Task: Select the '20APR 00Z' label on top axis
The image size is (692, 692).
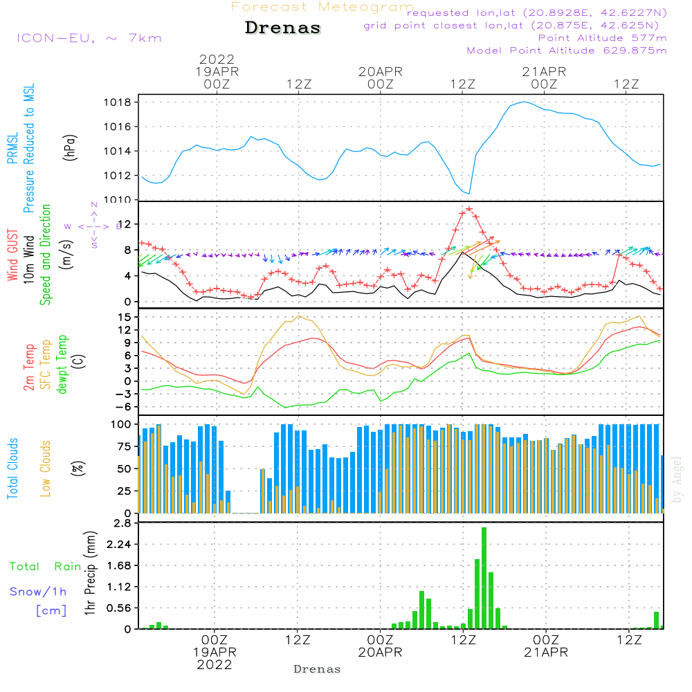Action: pyautogui.click(x=381, y=78)
